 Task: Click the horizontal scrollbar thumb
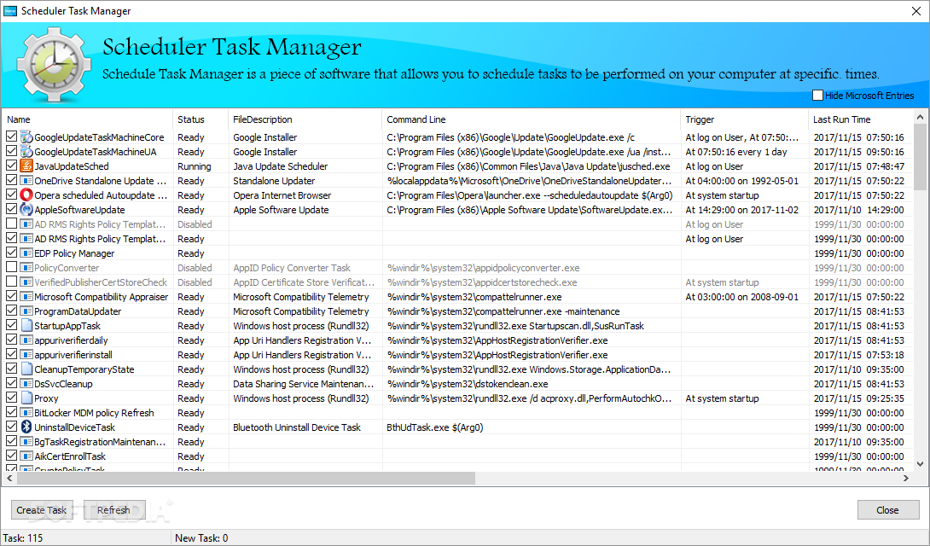(x=246, y=478)
